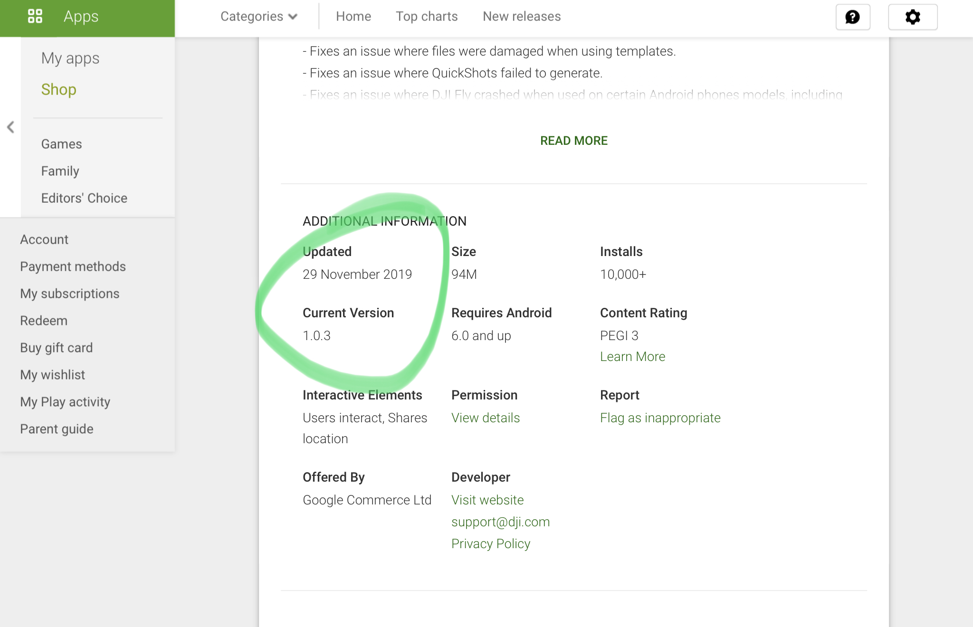Click support@dji.com email link
The height and width of the screenshot is (627, 973).
(x=500, y=522)
